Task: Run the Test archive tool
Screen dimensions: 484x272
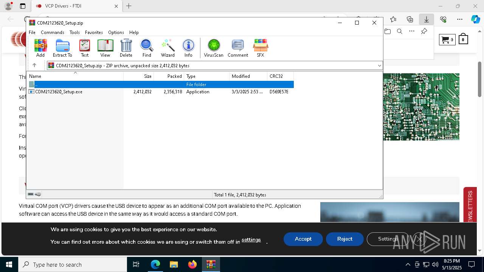Action: 85,48
